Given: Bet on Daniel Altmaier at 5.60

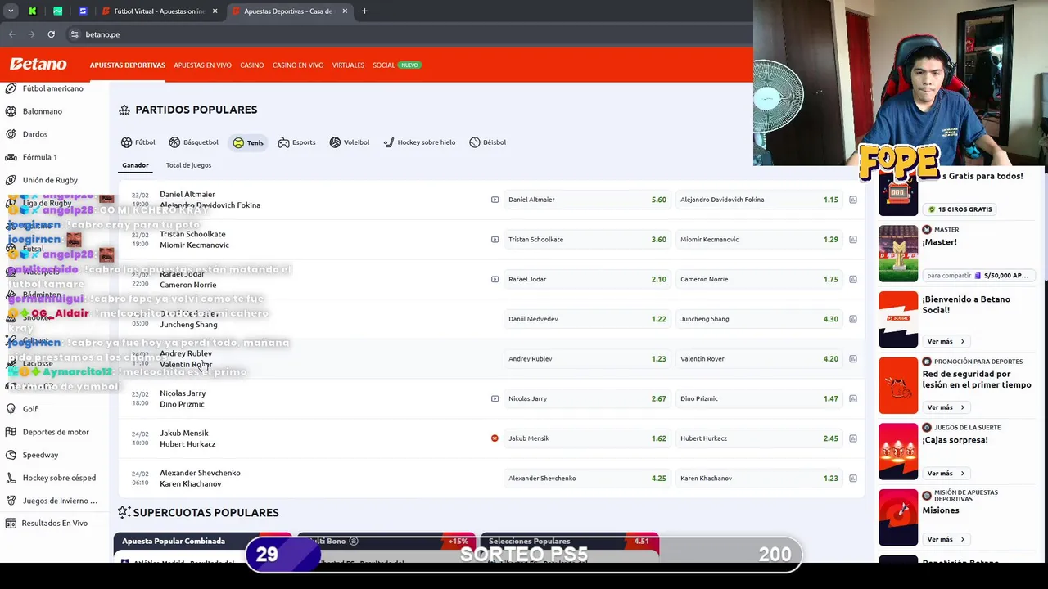Looking at the screenshot, I should [x=587, y=200].
